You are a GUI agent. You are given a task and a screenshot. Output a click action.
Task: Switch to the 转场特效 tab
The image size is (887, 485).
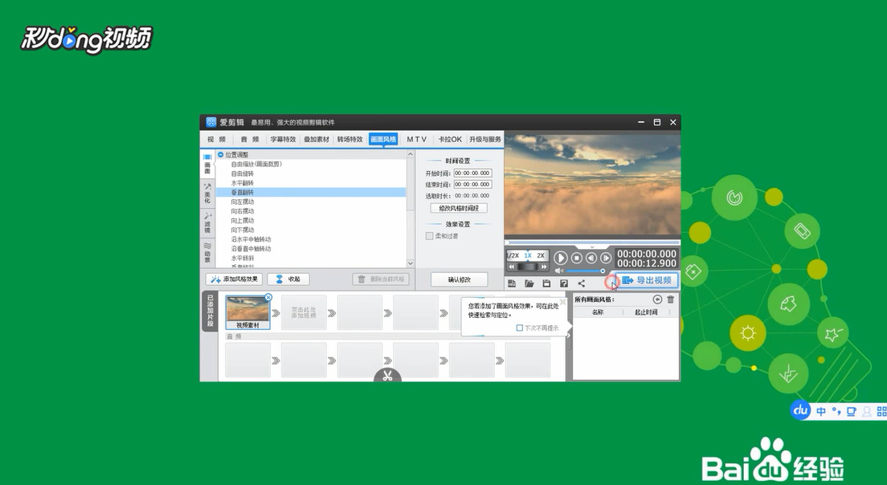click(x=349, y=139)
